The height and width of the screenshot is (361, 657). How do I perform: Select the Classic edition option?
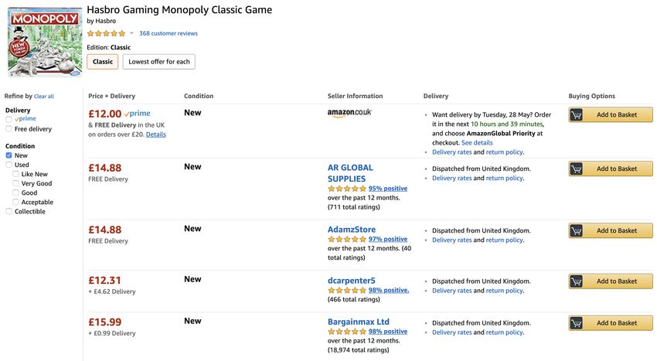point(103,62)
